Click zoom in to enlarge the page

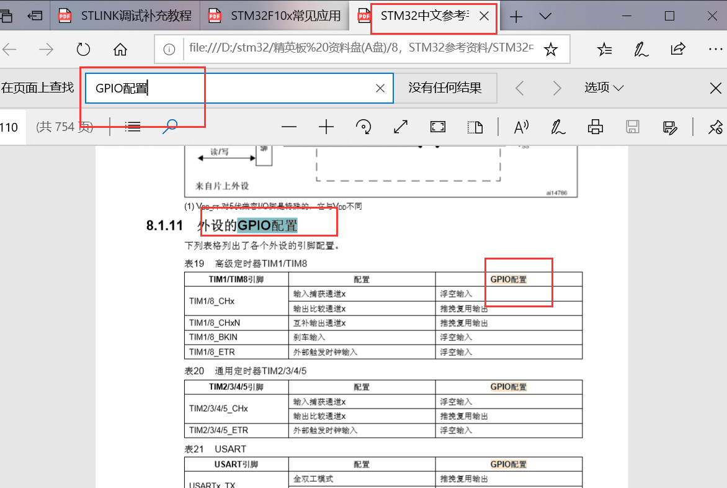326,127
